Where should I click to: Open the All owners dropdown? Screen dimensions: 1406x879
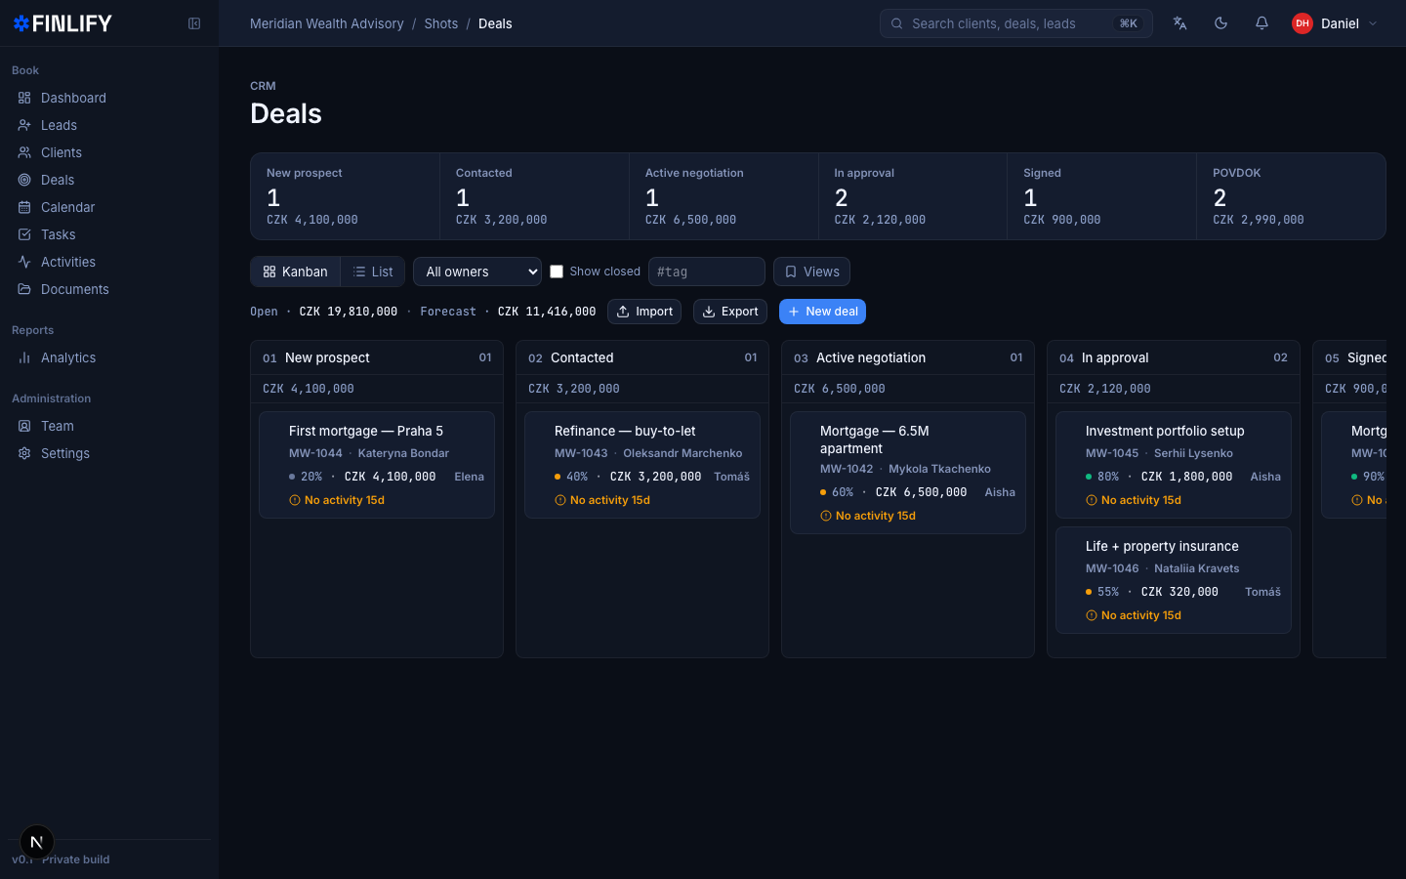[477, 272]
